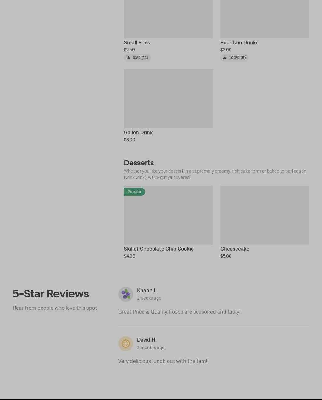Click the Popular badge on cookie
This screenshot has height=400, width=322.
pos(135,192)
